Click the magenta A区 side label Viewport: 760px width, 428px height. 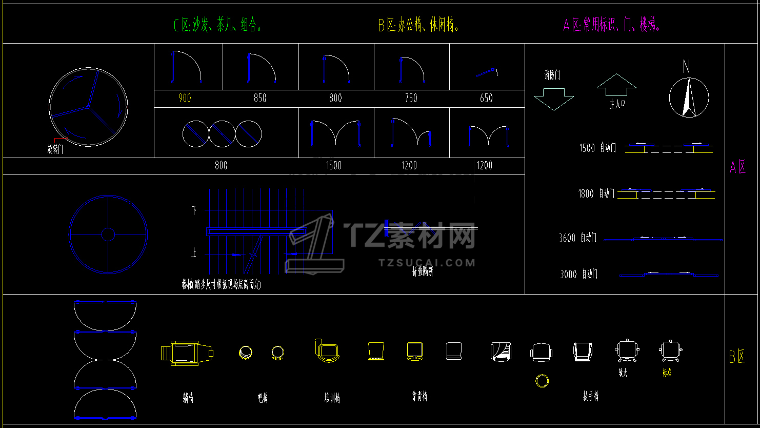pyautogui.click(x=737, y=167)
